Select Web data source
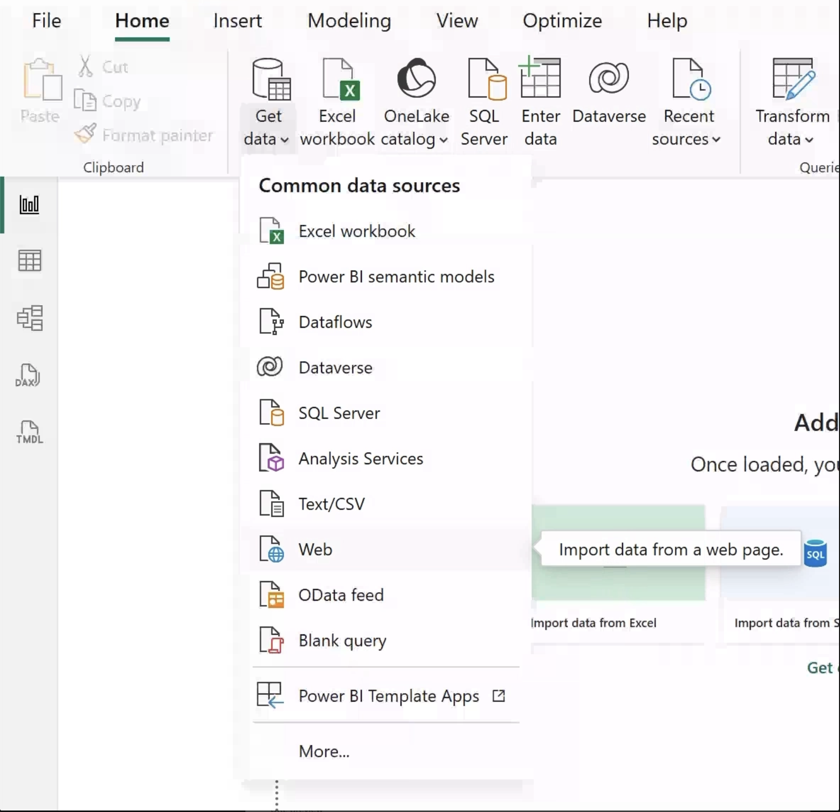The width and height of the screenshot is (840, 812). (386, 550)
